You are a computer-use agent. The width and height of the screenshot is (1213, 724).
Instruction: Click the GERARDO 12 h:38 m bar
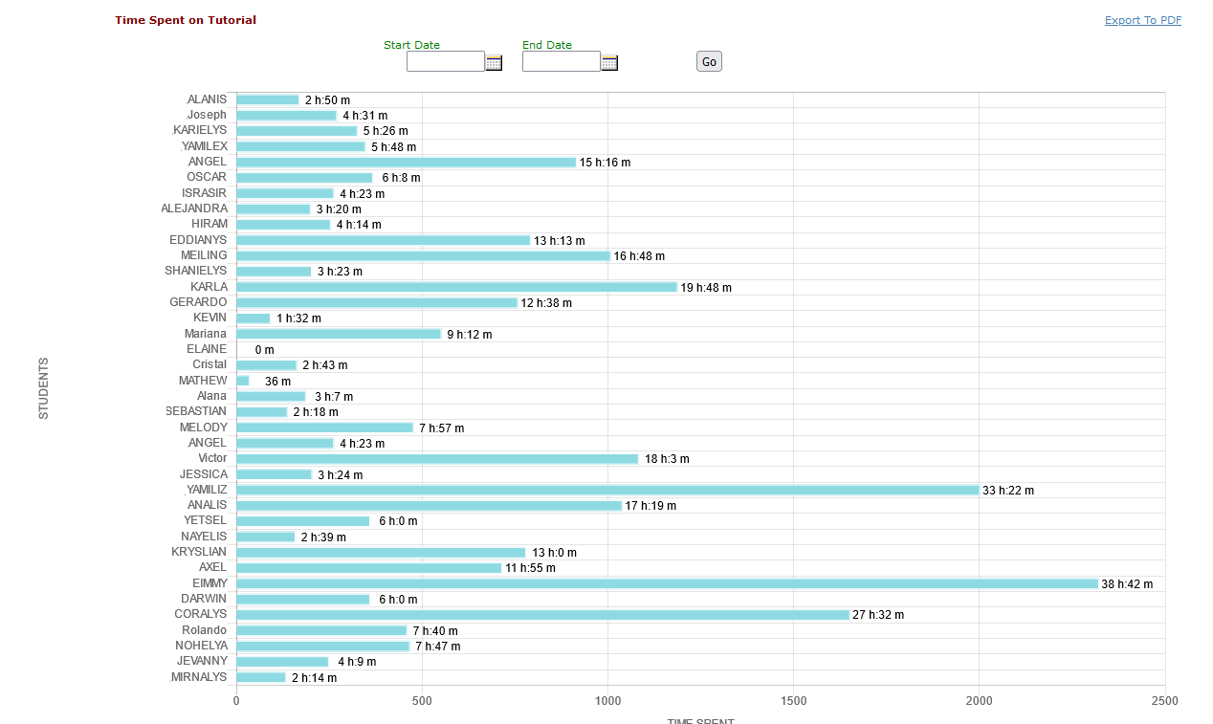coord(376,302)
